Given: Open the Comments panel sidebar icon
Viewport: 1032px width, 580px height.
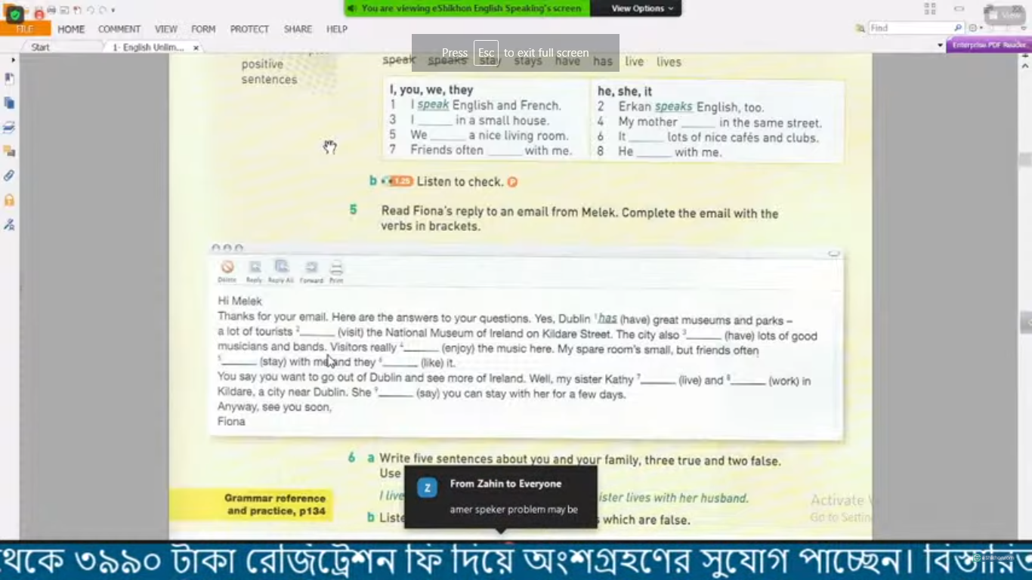Looking at the screenshot, I should [x=9, y=151].
